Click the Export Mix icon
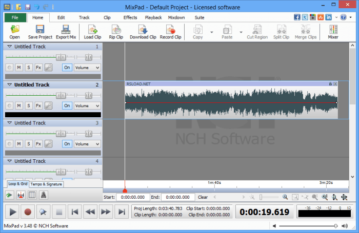Viewport: 359px width, 233px height. [x=66, y=32]
